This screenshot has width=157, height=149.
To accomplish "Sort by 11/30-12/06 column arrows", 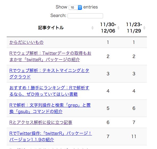I will (x=118, y=28).
